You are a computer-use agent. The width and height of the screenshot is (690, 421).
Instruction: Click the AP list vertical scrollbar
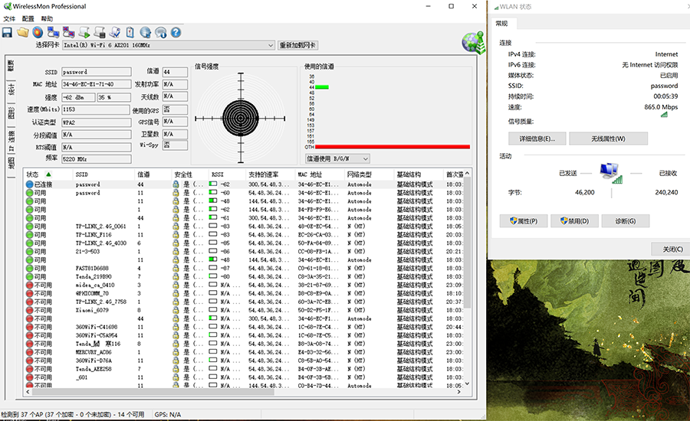pos(467,243)
